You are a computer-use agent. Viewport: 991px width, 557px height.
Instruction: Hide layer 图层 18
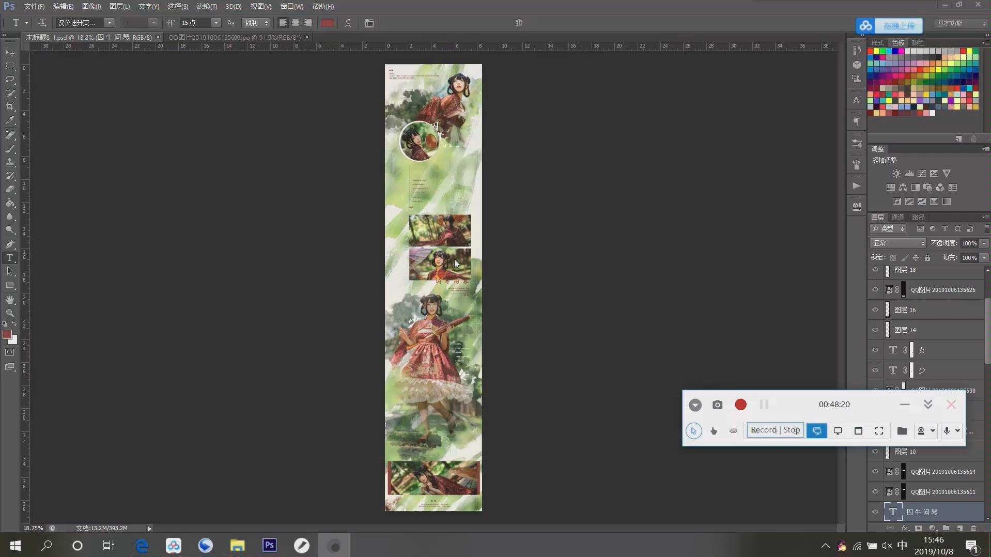(875, 270)
